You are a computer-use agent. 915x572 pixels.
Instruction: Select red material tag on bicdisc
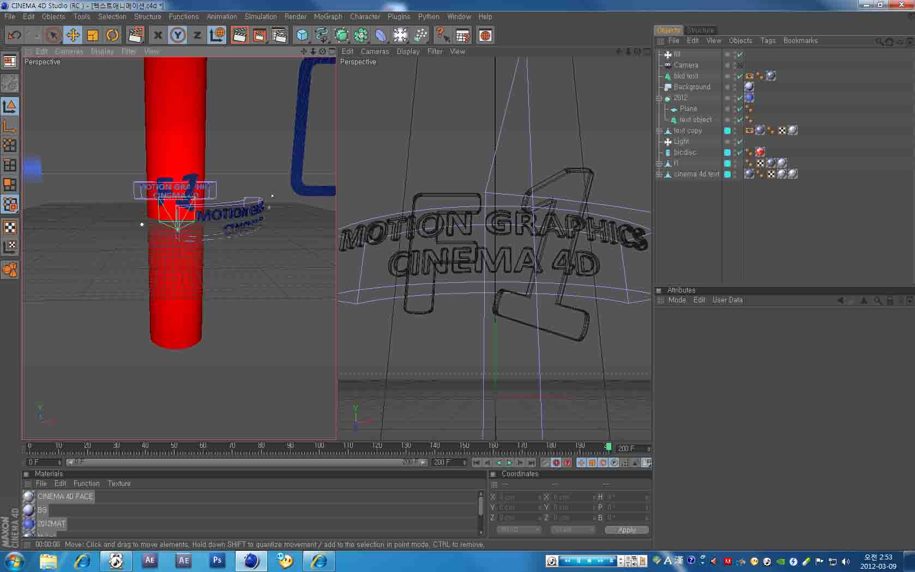pos(760,152)
